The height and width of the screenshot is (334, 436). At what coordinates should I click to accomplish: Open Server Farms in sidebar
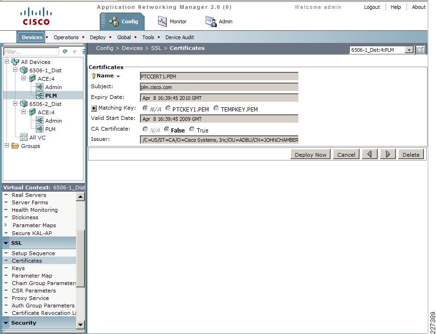(x=30, y=202)
